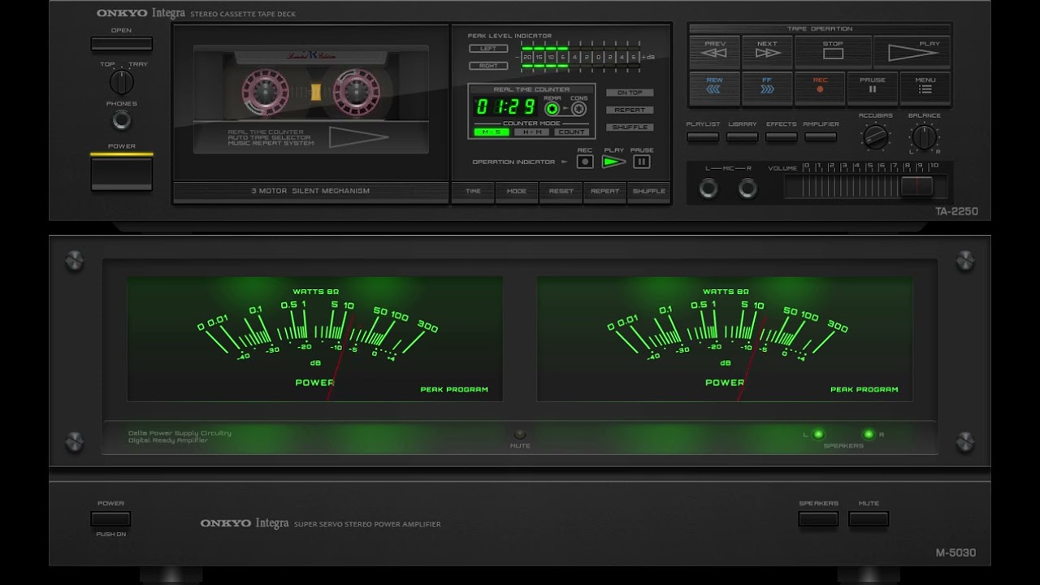Skip to the NEXT track
This screenshot has height=585, width=1040.
(767, 52)
